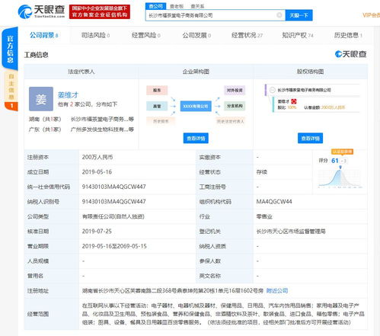Click the 200万人民币 registered capital value
Viewport: 380px width, 336px height.
(x=97, y=157)
